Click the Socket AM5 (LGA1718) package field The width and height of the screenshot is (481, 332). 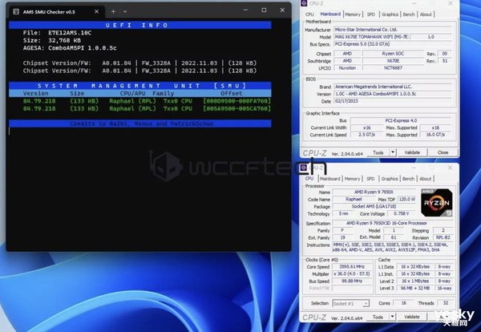[374, 207]
